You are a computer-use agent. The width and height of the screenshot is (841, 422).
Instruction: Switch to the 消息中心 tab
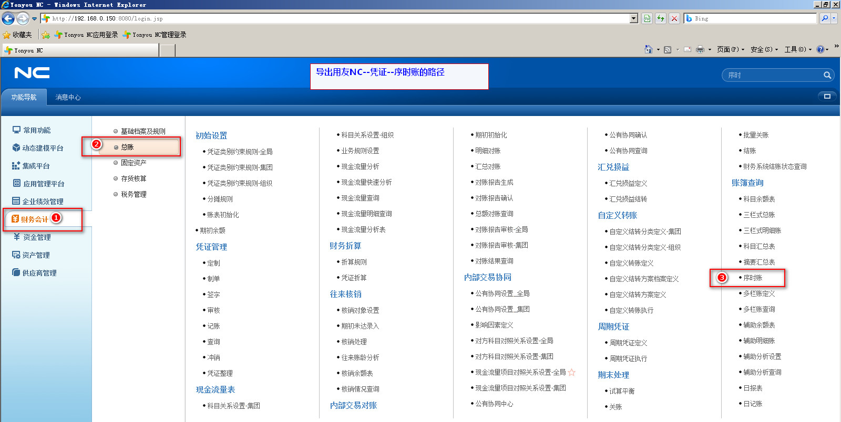(68, 97)
